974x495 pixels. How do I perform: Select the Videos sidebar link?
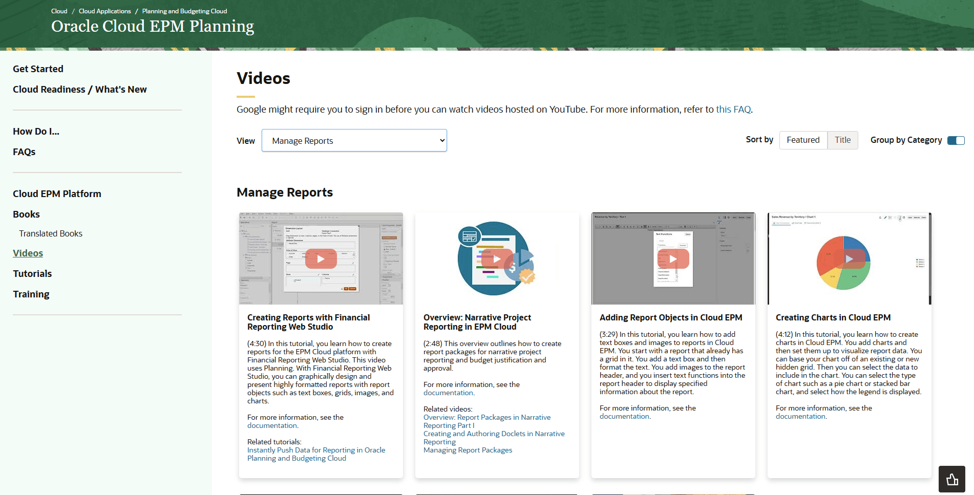[x=28, y=253]
